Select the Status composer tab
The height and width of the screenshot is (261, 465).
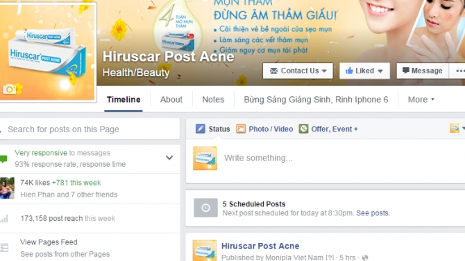point(219,129)
